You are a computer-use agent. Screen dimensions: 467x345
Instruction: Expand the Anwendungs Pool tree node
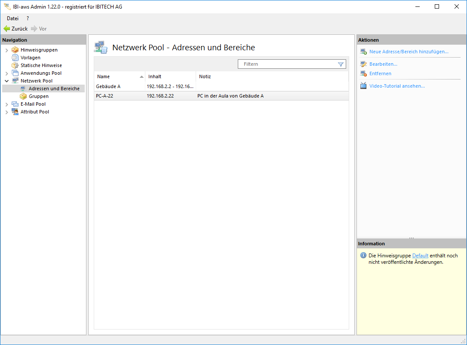click(6, 73)
